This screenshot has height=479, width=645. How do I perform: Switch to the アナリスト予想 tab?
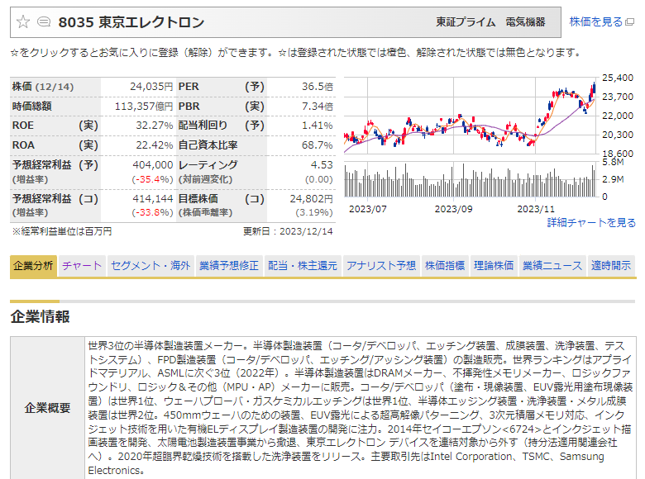tap(381, 266)
